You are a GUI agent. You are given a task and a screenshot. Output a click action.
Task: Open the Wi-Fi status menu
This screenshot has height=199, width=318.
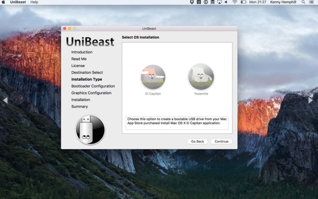tap(235, 2)
